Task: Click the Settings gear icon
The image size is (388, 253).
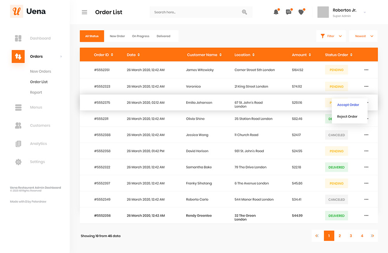Action: tap(18, 162)
